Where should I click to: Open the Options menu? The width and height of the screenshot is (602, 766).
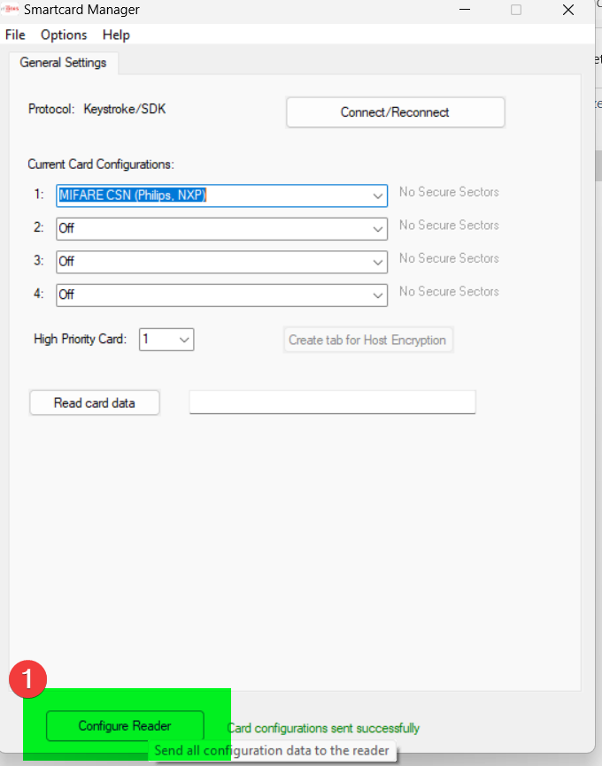click(64, 34)
